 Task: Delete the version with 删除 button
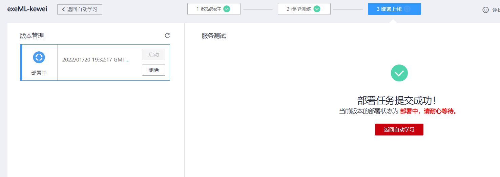153,70
